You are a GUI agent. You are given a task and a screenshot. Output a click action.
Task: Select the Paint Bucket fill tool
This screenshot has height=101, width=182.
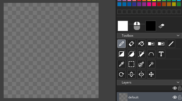(141, 44)
